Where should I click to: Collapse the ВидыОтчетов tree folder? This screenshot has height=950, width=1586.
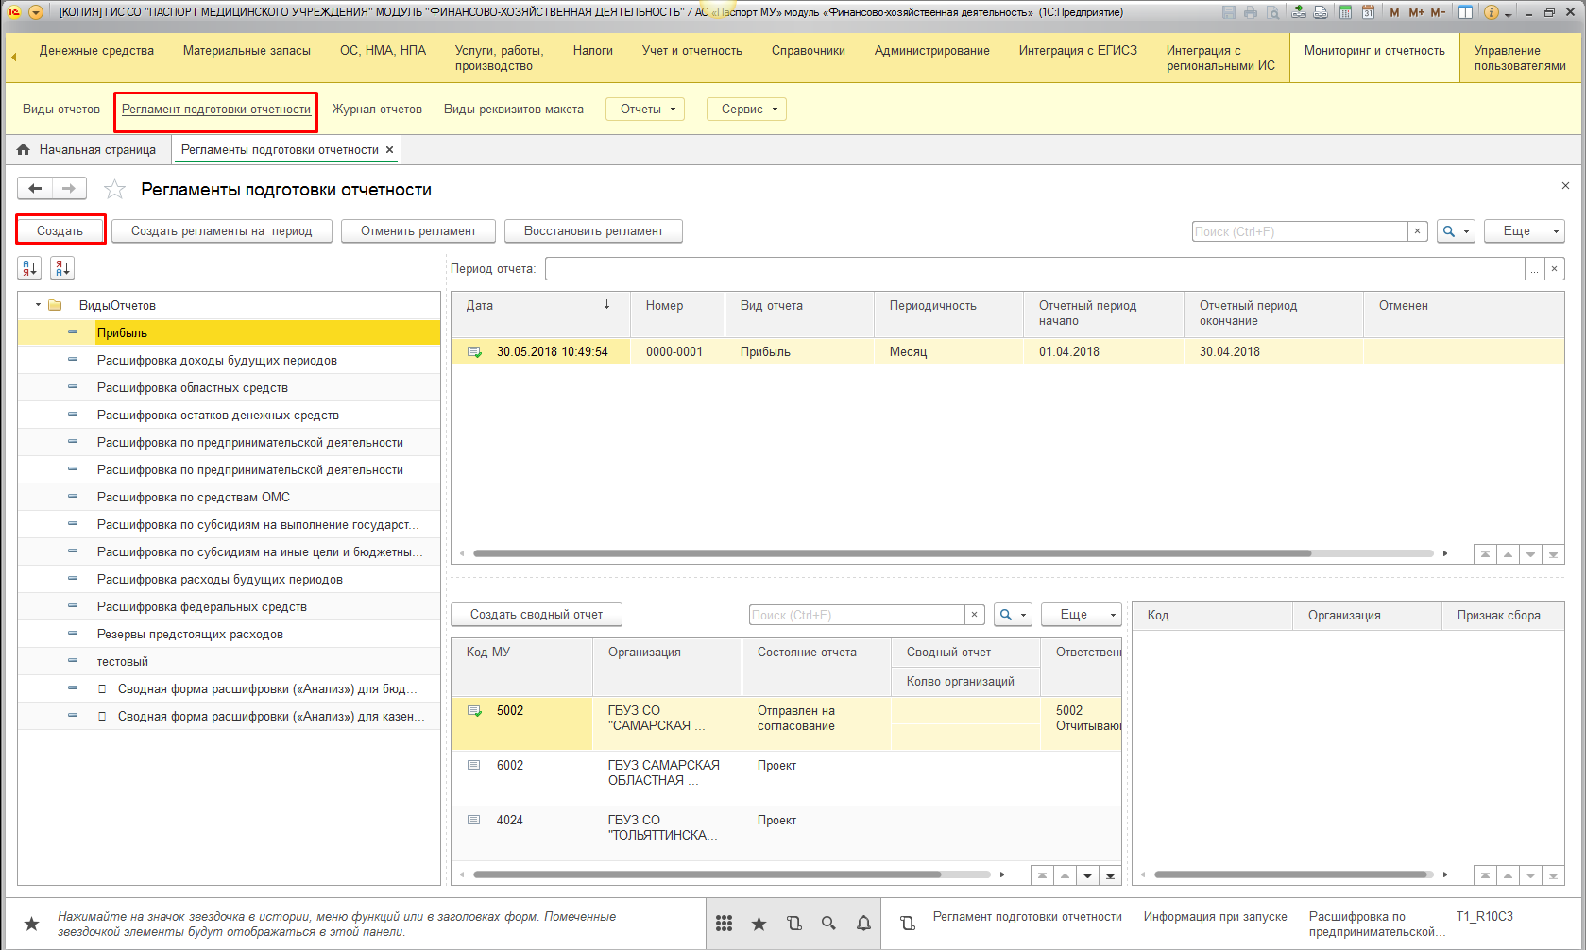(x=38, y=305)
